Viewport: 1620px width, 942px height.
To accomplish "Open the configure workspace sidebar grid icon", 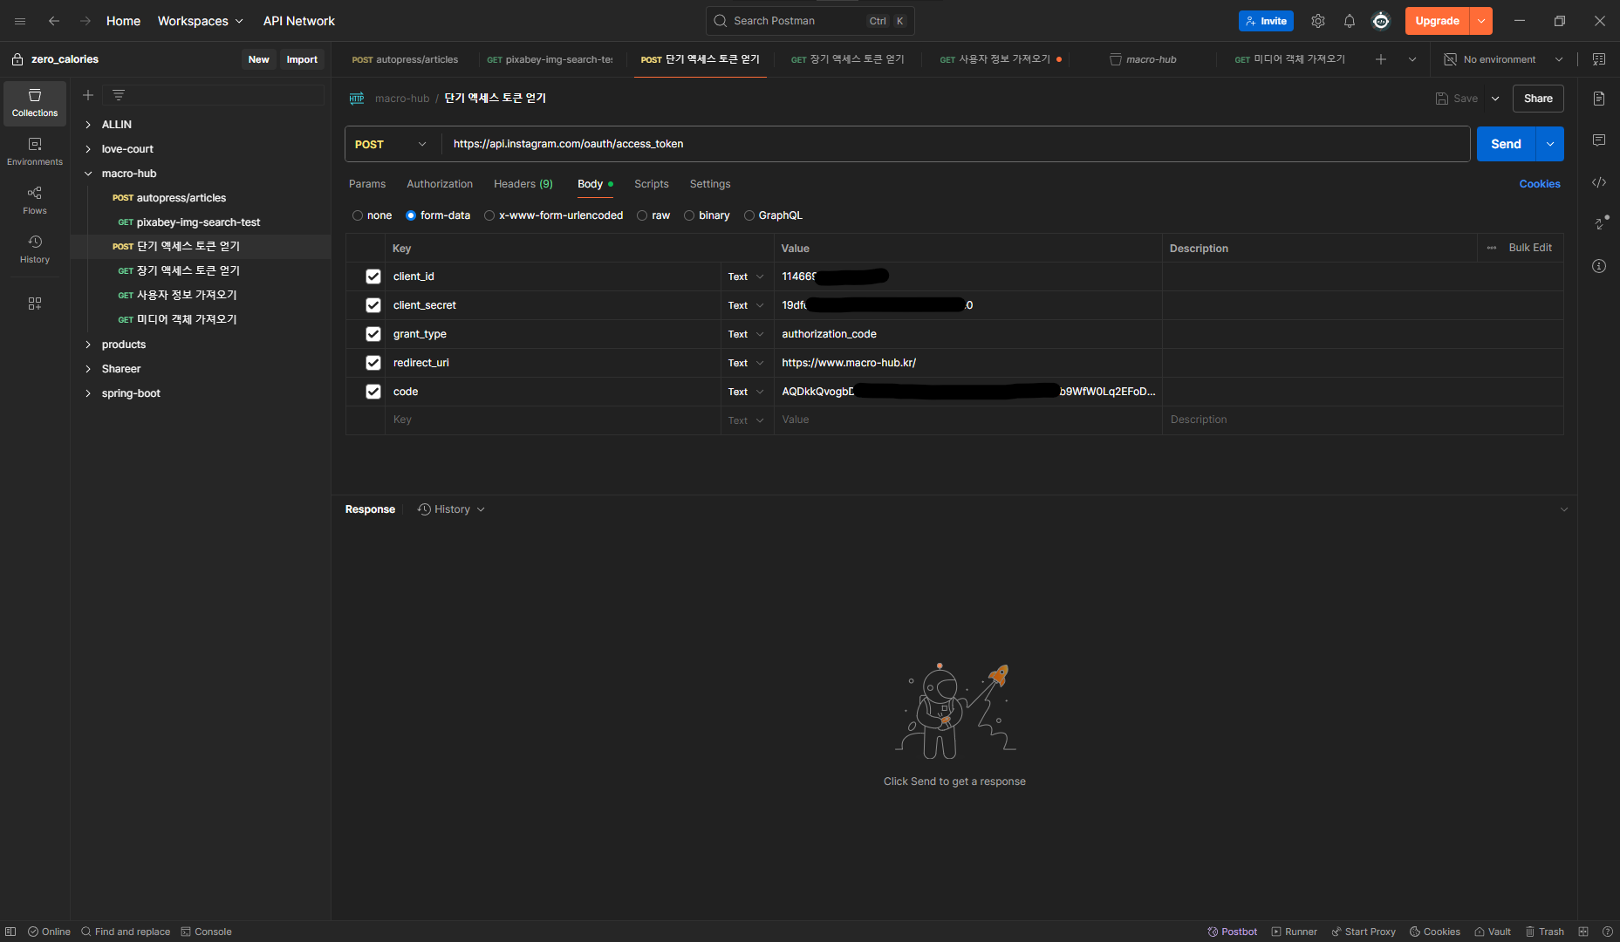I will 35,304.
